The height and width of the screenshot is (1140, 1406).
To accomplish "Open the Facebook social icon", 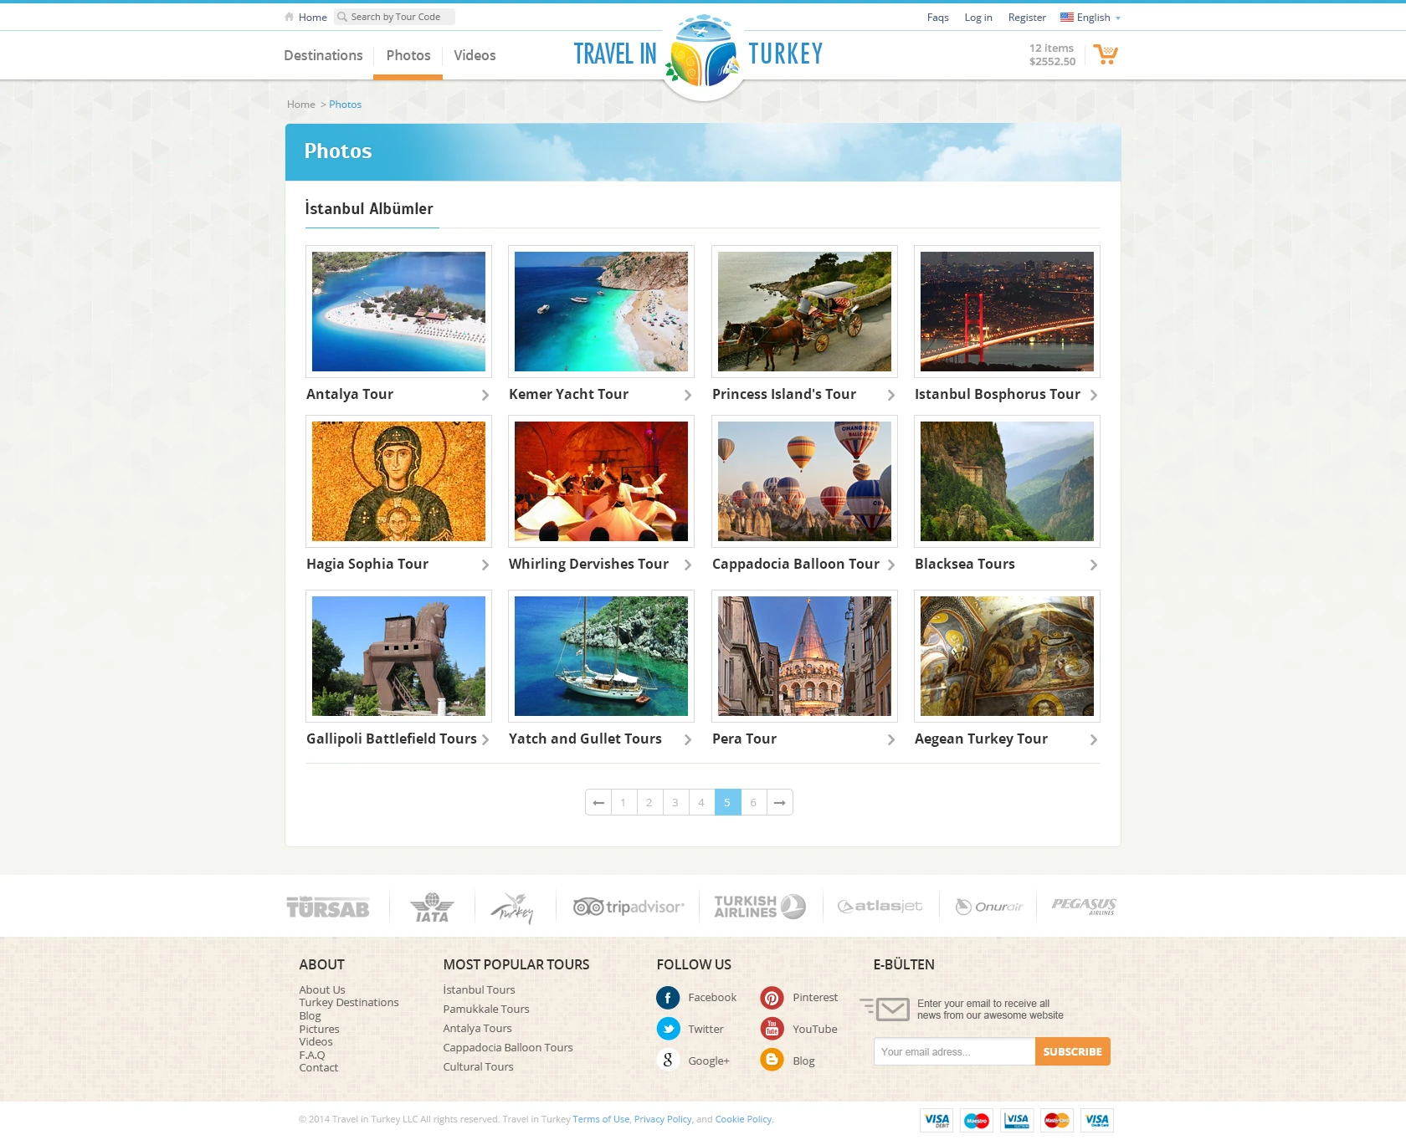I will [x=668, y=997].
